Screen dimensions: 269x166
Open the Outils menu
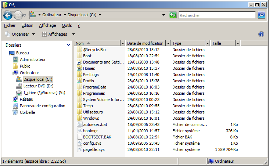67,25
